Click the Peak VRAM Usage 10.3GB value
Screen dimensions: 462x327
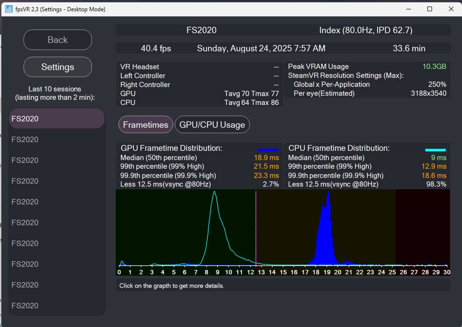click(x=434, y=67)
